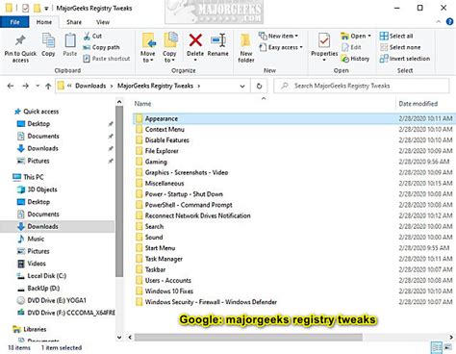Click the Copy ribbon icon
The height and width of the screenshot is (354, 456).
[x=48, y=40]
